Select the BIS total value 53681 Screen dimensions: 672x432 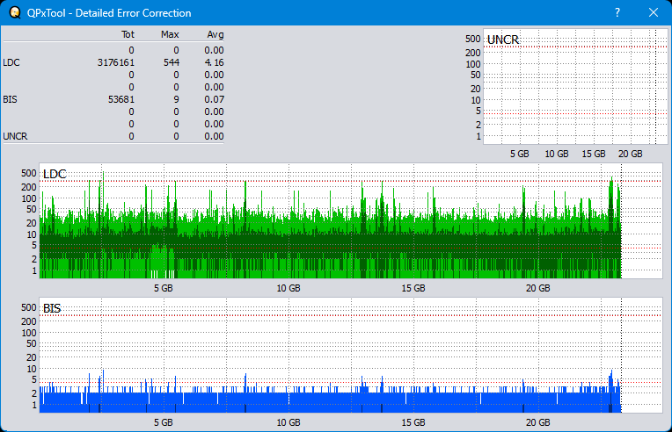[x=121, y=99]
